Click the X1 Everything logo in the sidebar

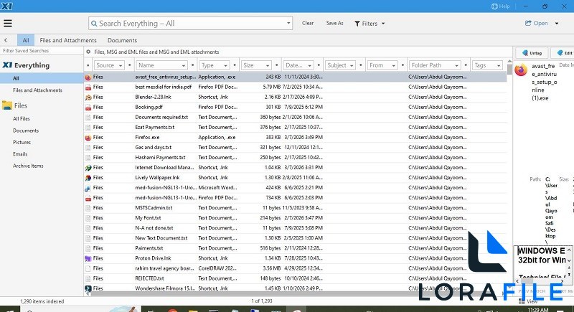pyautogui.click(x=7, y=65)
